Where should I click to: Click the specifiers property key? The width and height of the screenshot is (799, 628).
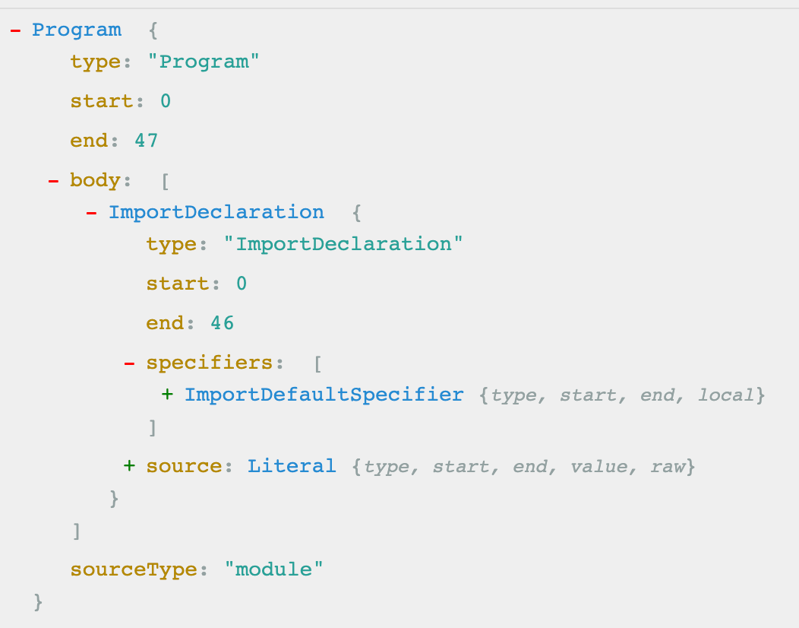pyautogui.click(x=209, y=363)
